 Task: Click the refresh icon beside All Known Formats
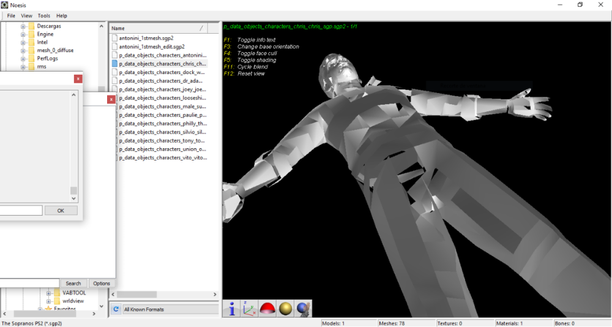116,309
